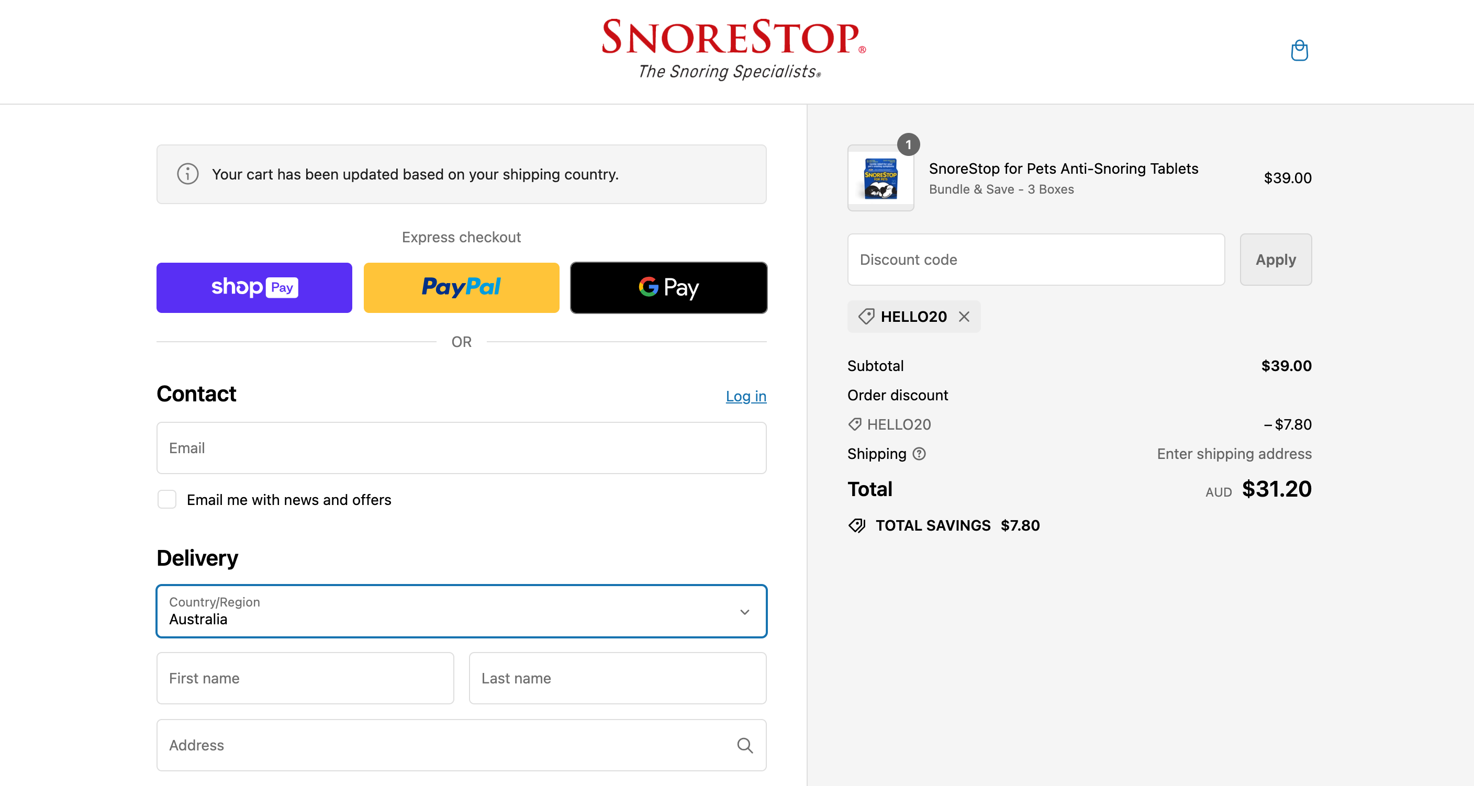Check out with Google Pay
The width and height of the screenshot is (1474, 786).
click(x=668, y=287)
